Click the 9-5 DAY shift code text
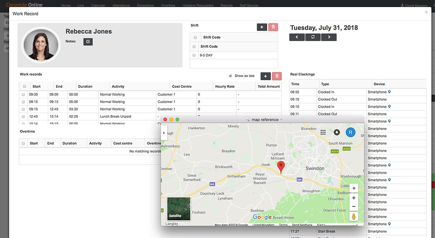435x238 pixels. click(x=206, y=55)
